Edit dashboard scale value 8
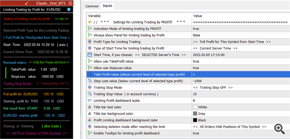The width and height of the screenshot is (290, 139). (x=241, y=100)
